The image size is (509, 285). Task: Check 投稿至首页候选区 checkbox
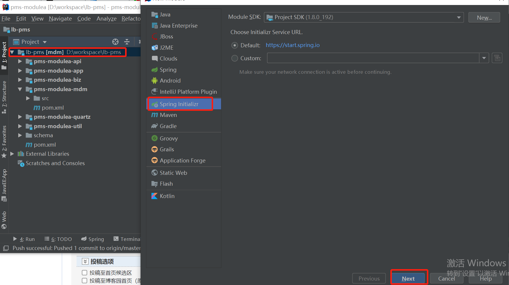[84, 273]
